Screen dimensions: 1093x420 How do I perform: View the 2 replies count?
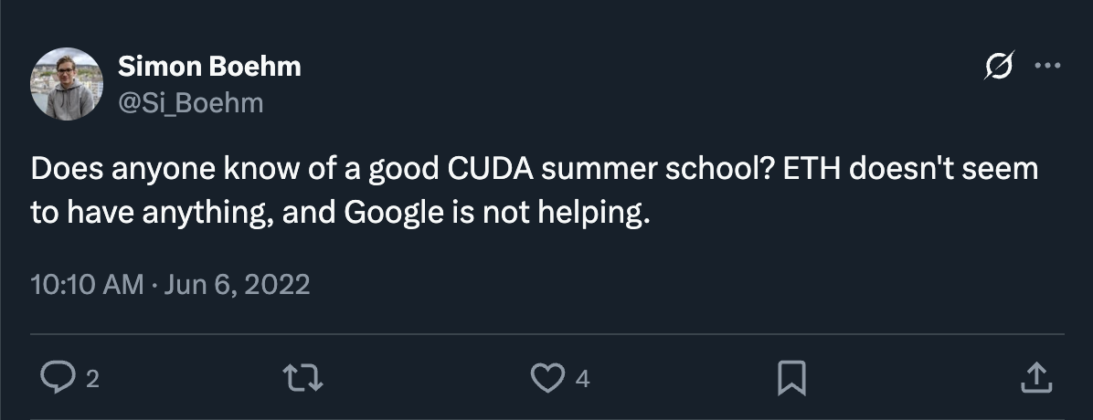click(92, 380)
